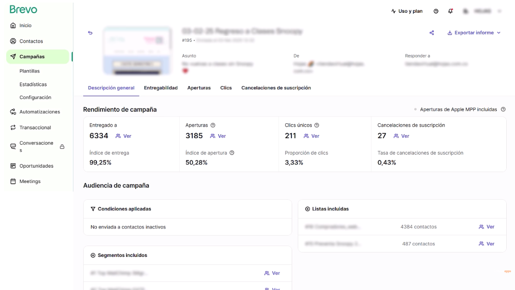
Task: Open notifications bell icon
Action: tap(450, 11)
